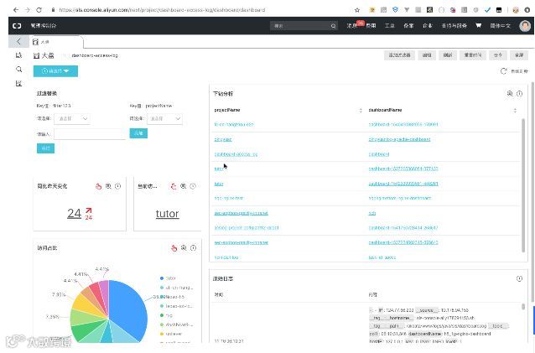Image resolution: width=535 pixels, height=353 pixels.
Task: Click the info icon on the tutor panel
Action: [193, 186]
